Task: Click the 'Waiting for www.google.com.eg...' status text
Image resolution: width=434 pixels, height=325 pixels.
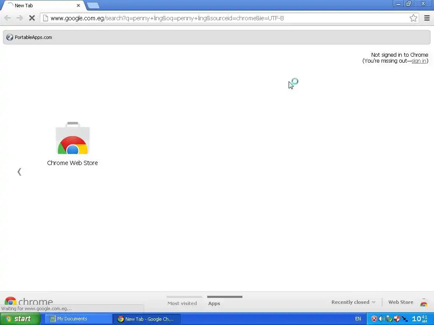Action: coord(36,308)
